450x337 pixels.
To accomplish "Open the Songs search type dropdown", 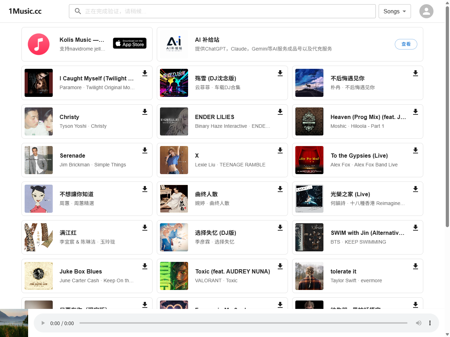I will point(395,11).
